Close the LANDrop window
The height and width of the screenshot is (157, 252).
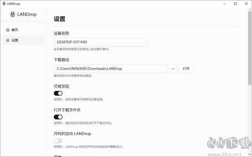pyautogui.click(x=246, y=3)
